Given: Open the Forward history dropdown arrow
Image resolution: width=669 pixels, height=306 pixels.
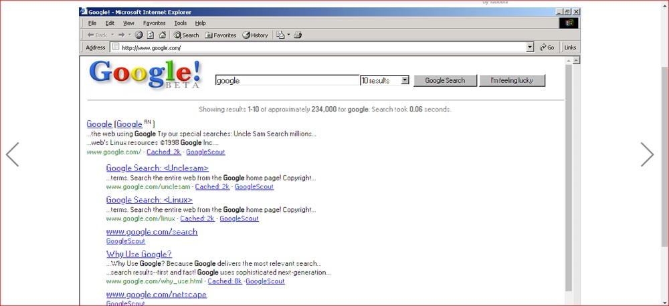Looking at the screenshot, I should tap(130, 35).
